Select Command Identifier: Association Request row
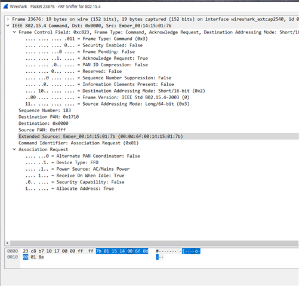Screen dimensions: 299x286 79,143
